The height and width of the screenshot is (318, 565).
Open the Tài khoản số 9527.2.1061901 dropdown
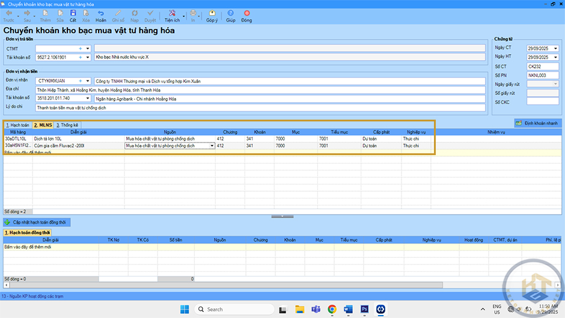[88, 58]
